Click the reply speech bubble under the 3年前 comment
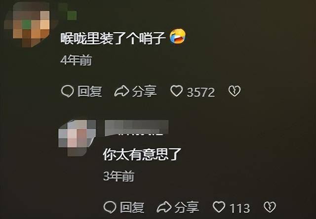Screen dimensions: 316x219 (x=110, y=207)
